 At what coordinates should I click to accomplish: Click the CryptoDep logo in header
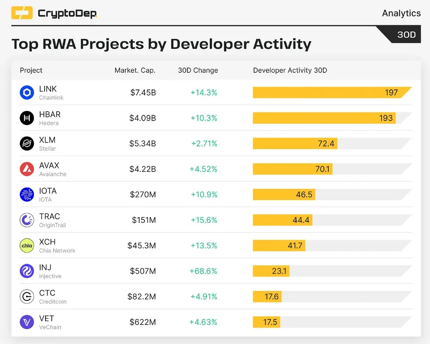(54, 13)
